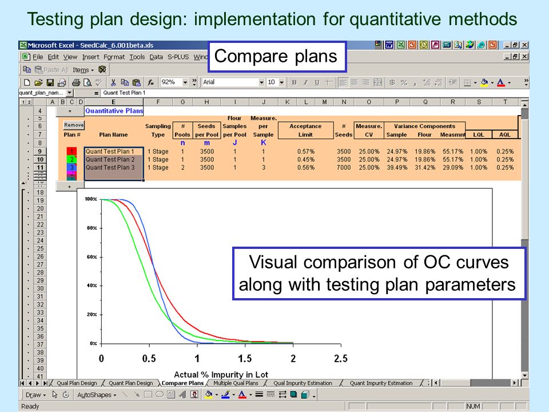549x412 pixels.
Task: Open the Tools menu
Action: [x=137, y=57]
